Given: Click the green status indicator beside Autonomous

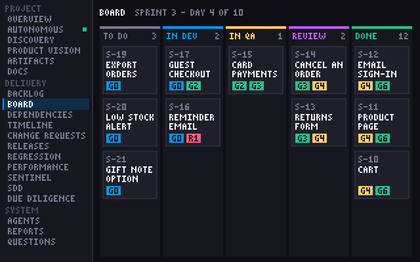Looking at the screenshot, I should [x=84, y=29].
